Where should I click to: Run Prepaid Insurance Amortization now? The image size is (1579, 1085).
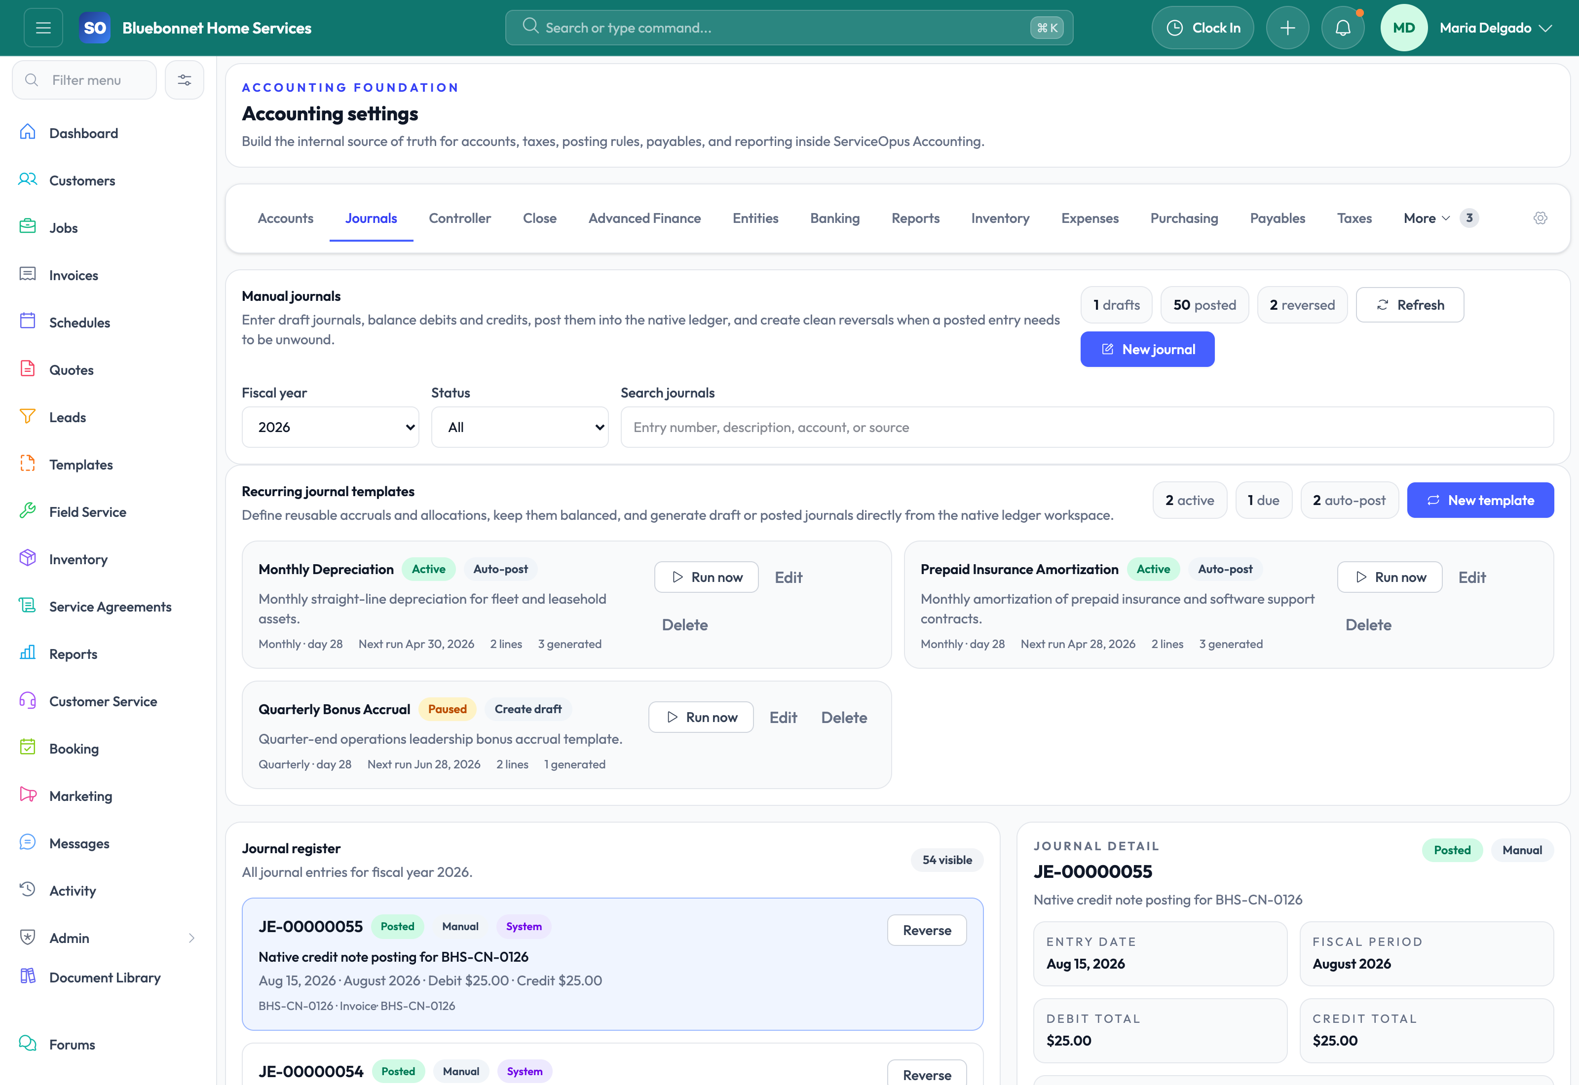(x=1390, y=577)
